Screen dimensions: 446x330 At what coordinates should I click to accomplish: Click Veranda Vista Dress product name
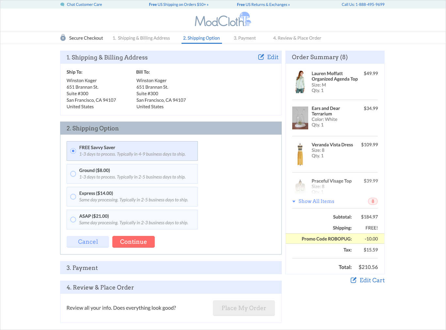tap(332, 145)
